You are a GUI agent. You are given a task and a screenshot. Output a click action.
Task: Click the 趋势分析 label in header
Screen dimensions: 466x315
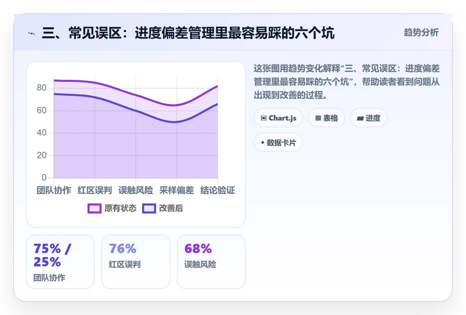[x=421, y=33]
